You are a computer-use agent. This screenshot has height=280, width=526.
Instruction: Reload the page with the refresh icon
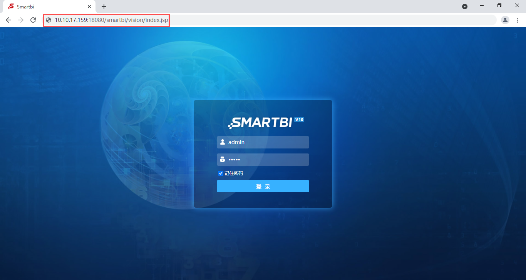pos(33,20)
